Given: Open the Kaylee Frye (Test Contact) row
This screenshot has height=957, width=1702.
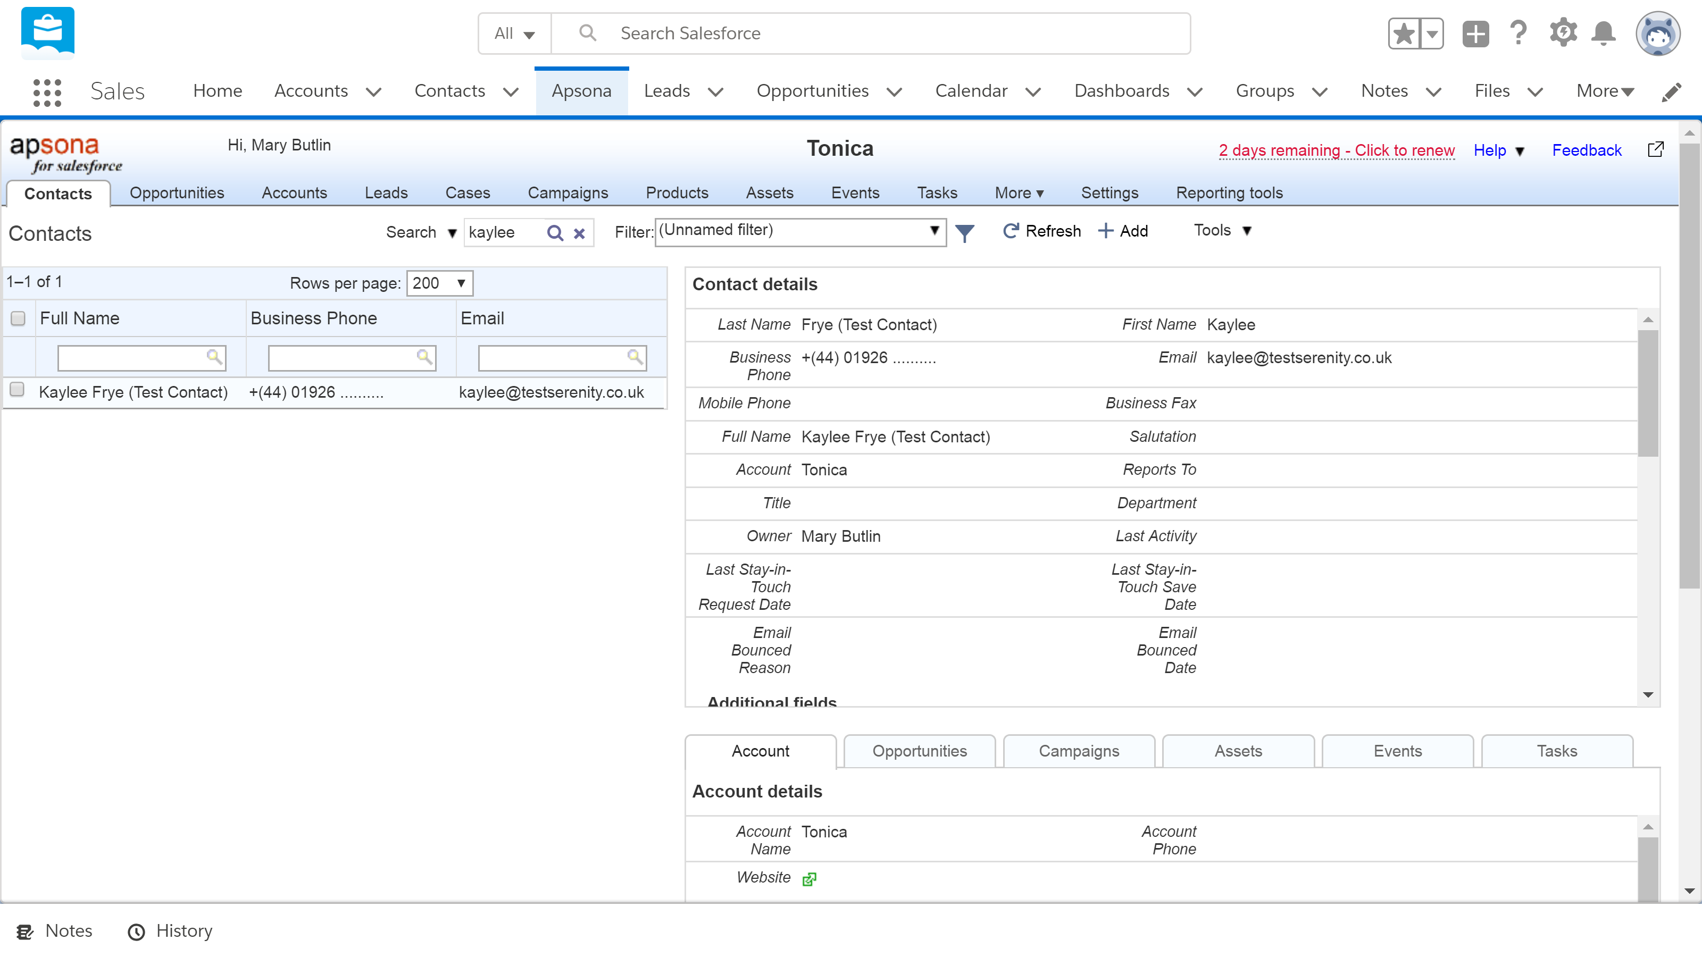Looking at the screenshot, I should (335, 392).
